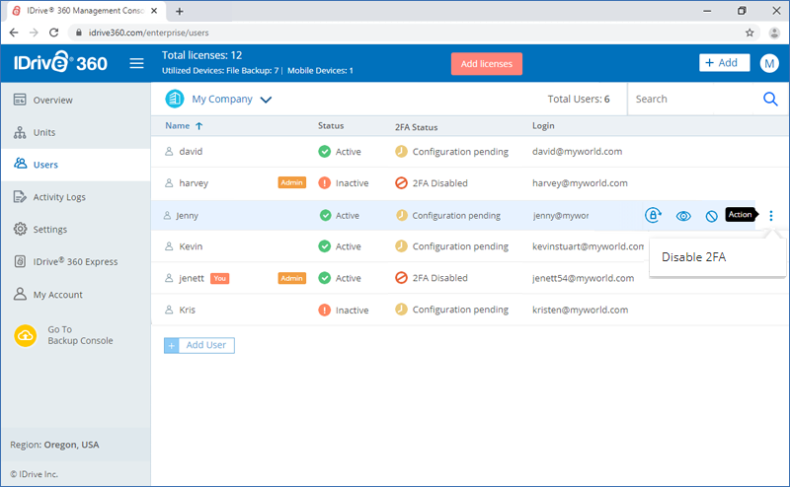Click the 2FA Status column header

click(x=416, y=127)
